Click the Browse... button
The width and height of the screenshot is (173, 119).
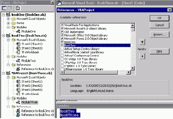point(159,34)
